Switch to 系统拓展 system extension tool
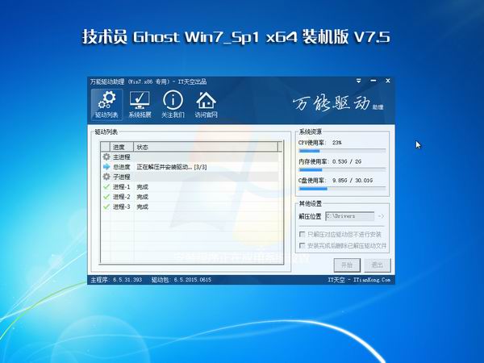Screen dimensions: 484x363 (x=140, y=104)
